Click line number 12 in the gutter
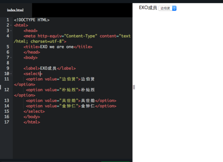Viewport: 223px width, 162px height. (7, 90)
